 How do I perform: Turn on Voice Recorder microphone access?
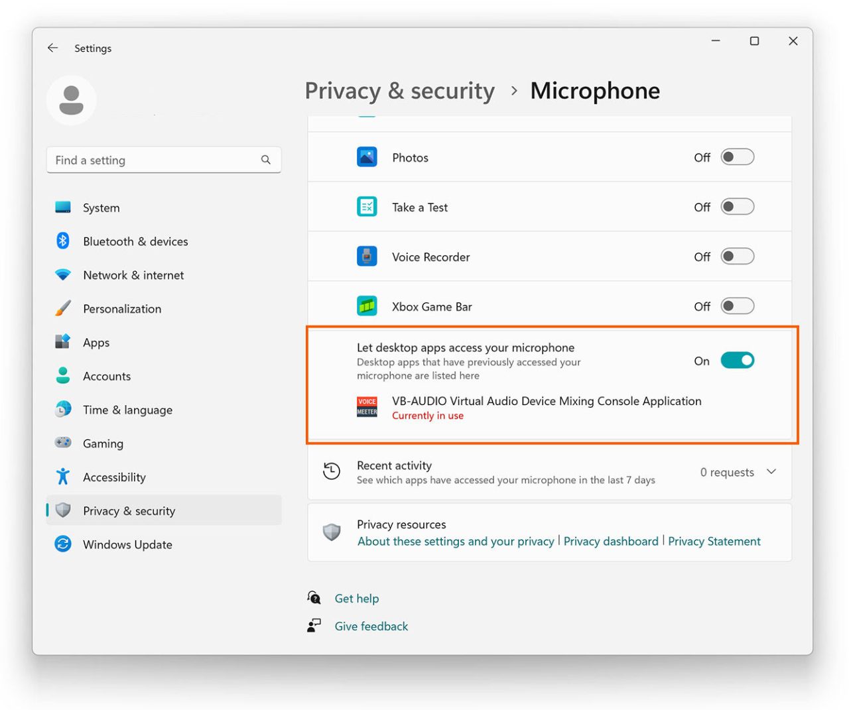click(738, 256)
